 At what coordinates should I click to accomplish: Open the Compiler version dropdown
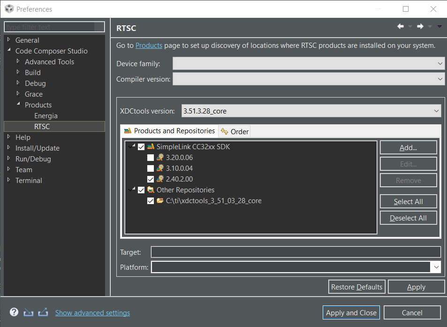pos(440,79)
